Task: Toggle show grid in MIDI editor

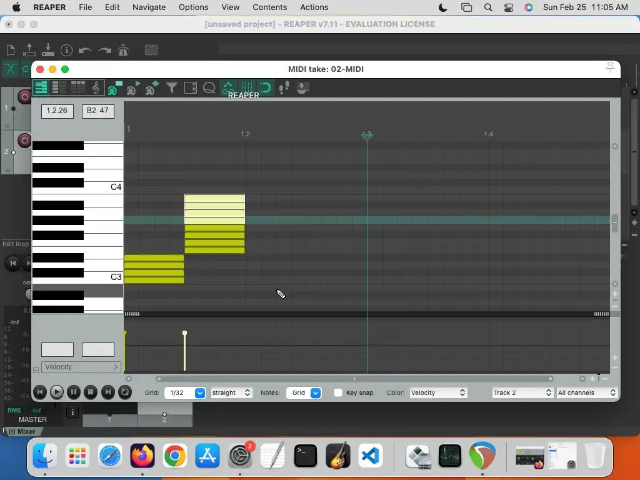Action: (x=246, y=87)
